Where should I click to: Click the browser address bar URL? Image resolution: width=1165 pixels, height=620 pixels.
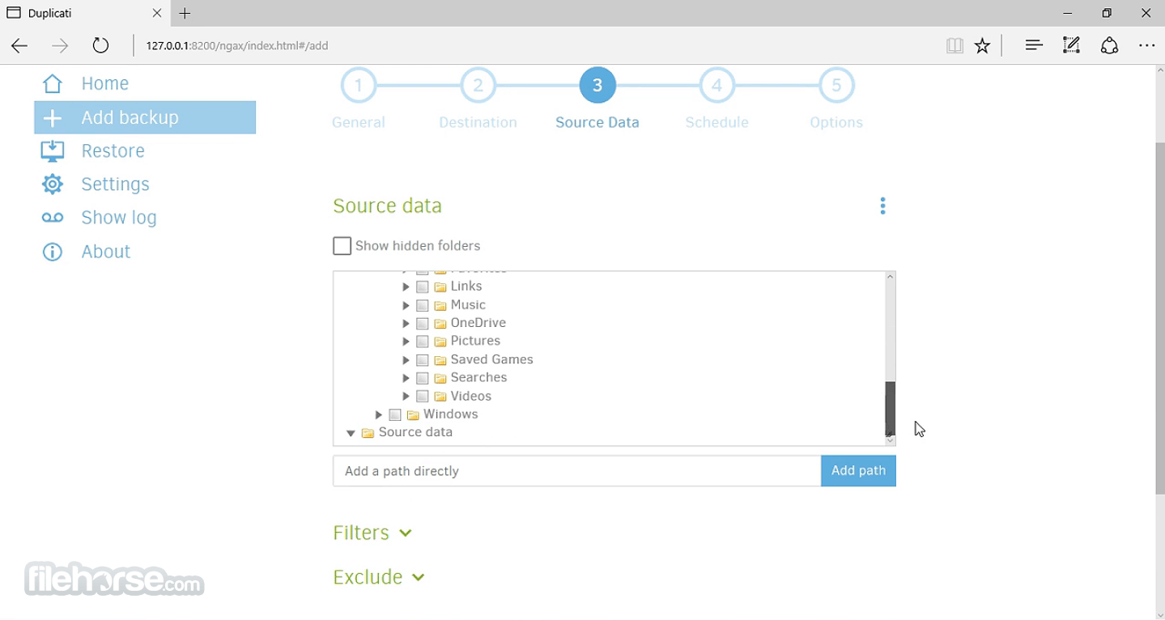[237, 46]
